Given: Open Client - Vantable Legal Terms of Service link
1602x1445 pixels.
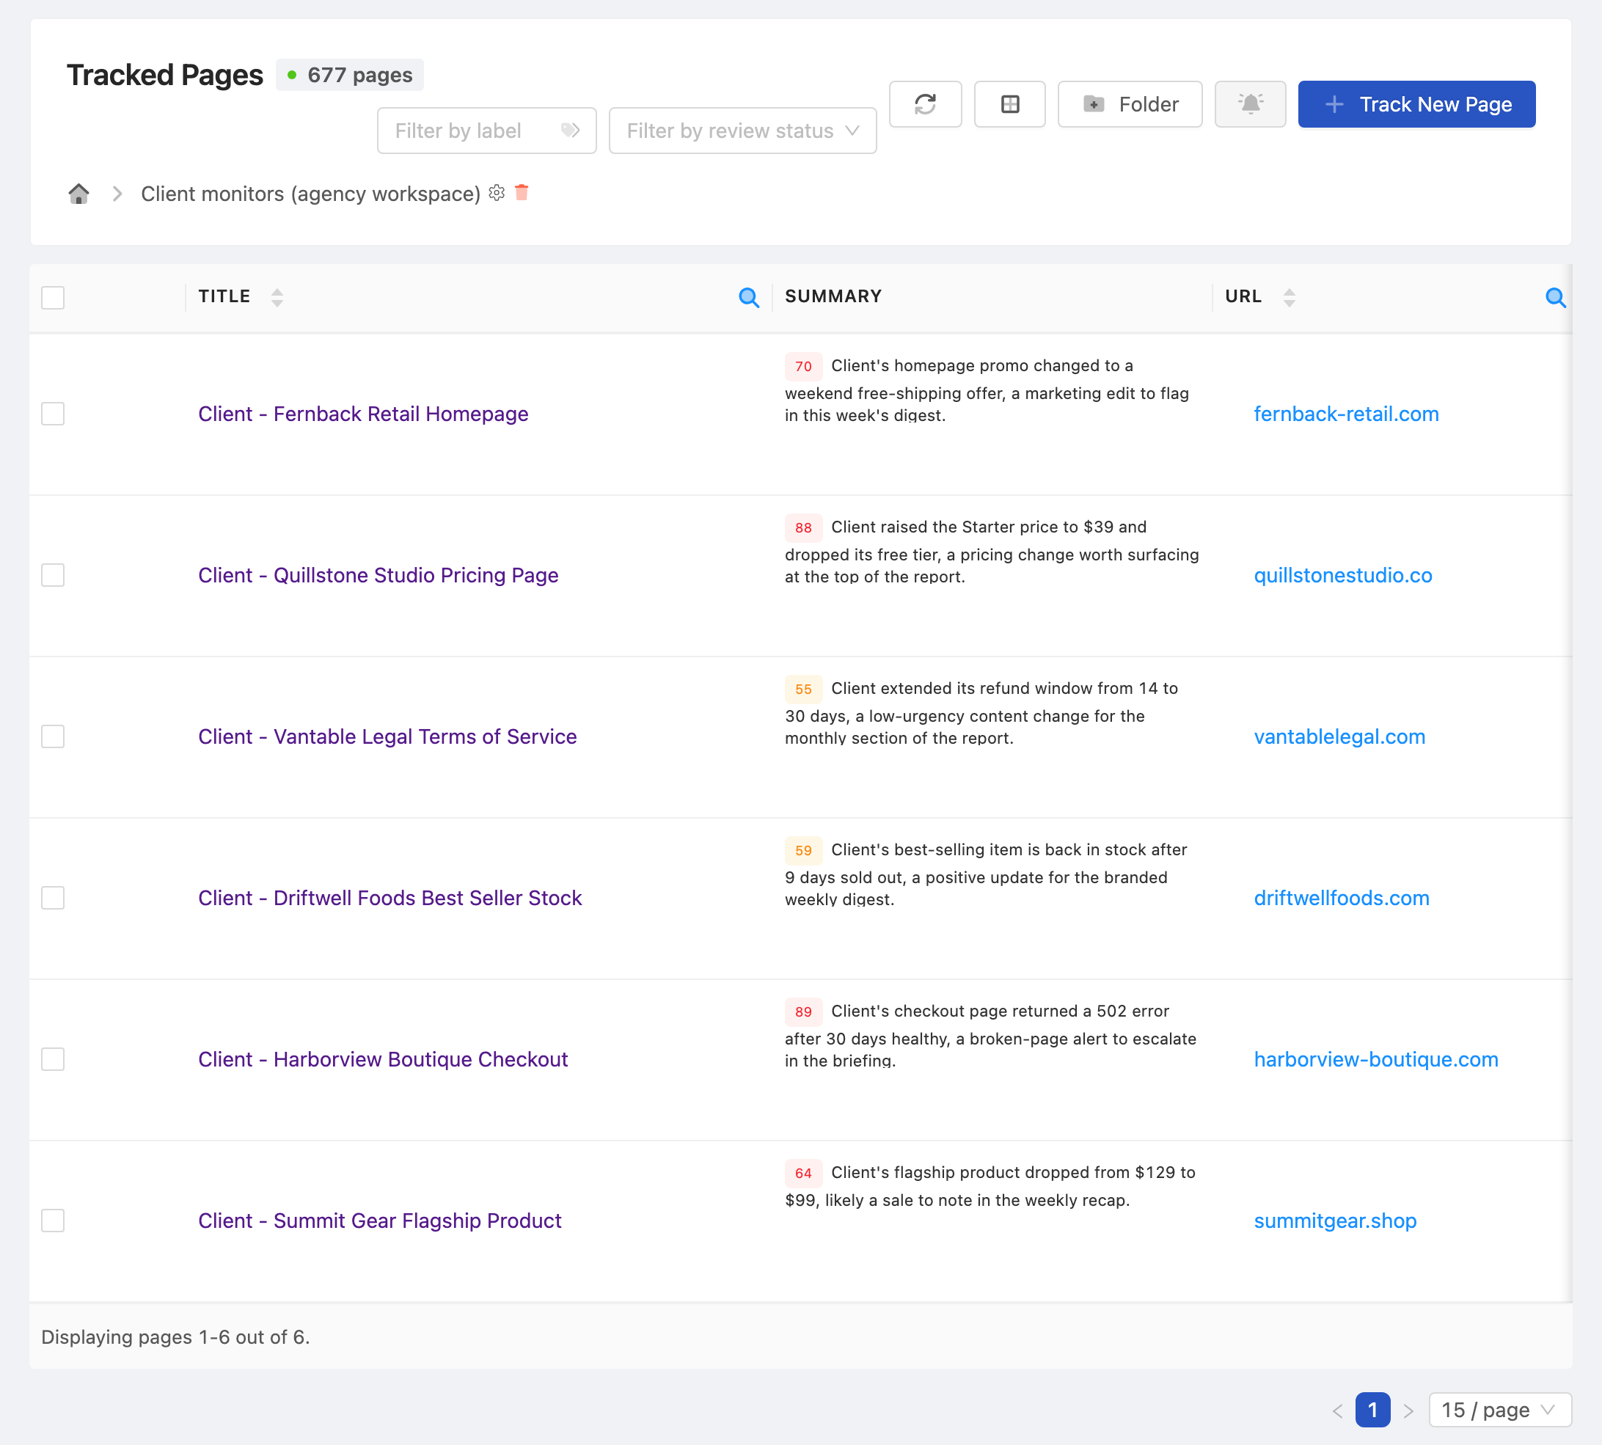Looking at the screenshot, I should pos(387,736).
